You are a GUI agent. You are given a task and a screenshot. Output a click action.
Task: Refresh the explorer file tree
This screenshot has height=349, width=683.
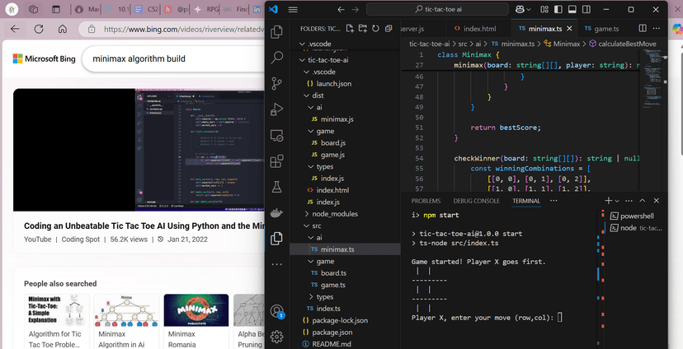pyautogui.click(x=375, y=28)
